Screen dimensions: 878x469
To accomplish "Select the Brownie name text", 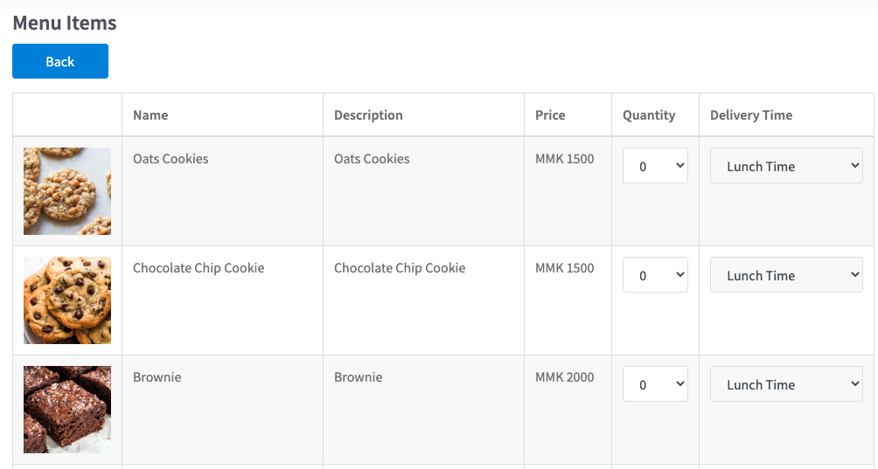I will [x=157, y=376].
